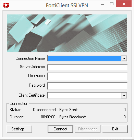This screenshot has width=134, height=140.
Task: Click the "Server Address:" label
Action: (x=33, y=67)
